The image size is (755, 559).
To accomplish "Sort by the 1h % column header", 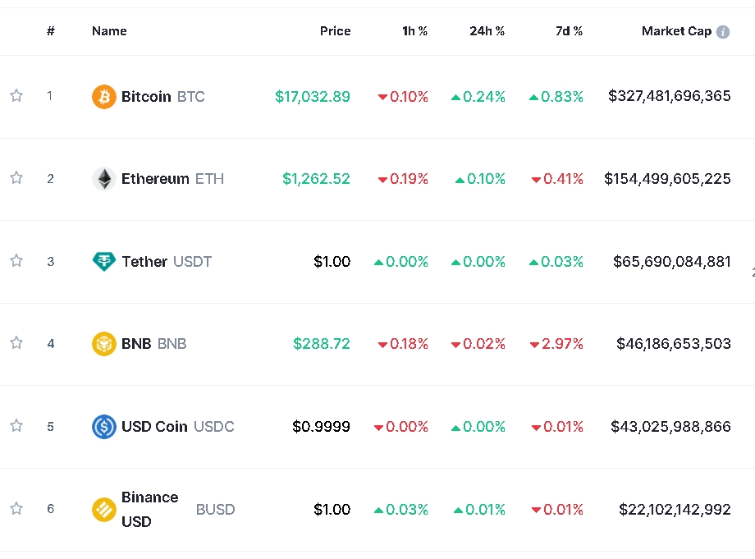I will coord(414,31).
